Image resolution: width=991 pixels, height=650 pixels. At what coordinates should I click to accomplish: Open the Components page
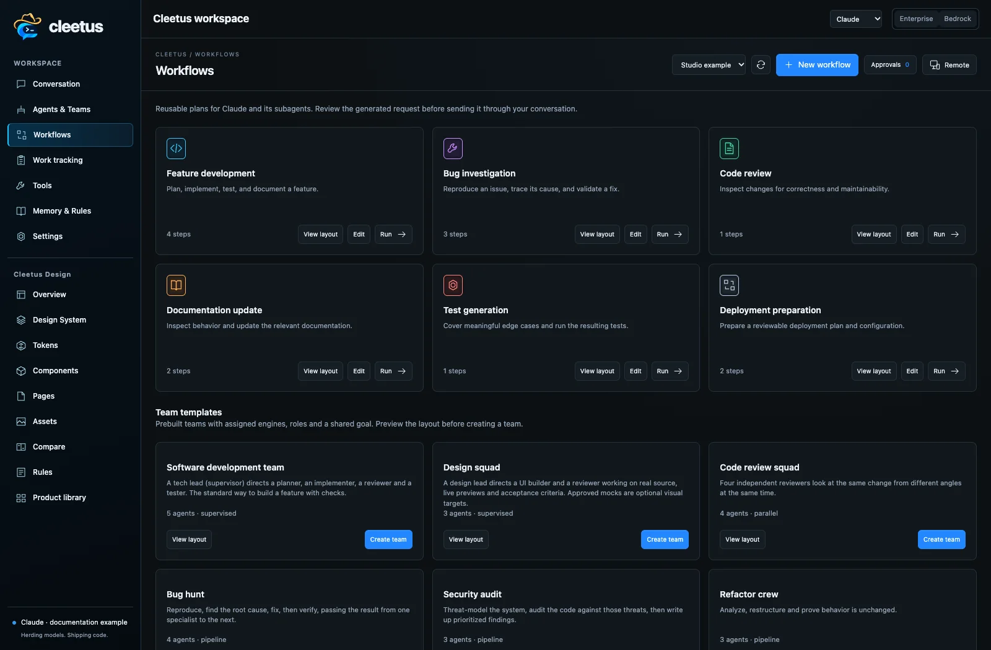pos(70,371)
